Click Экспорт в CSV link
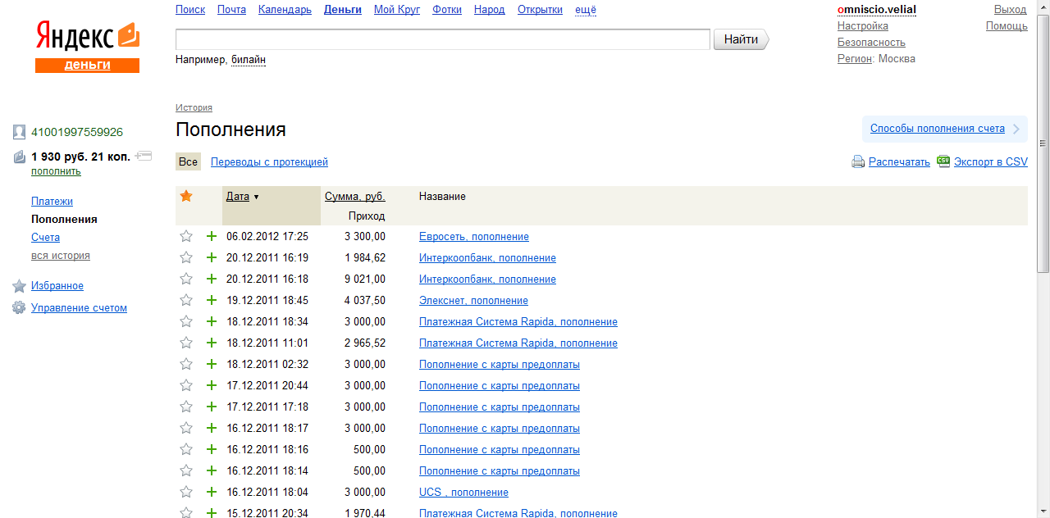The height and width of the screenshot is (518, 1050). [x=991, y=162]
